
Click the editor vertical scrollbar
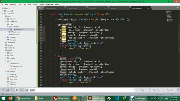click(x=179, y=39)
